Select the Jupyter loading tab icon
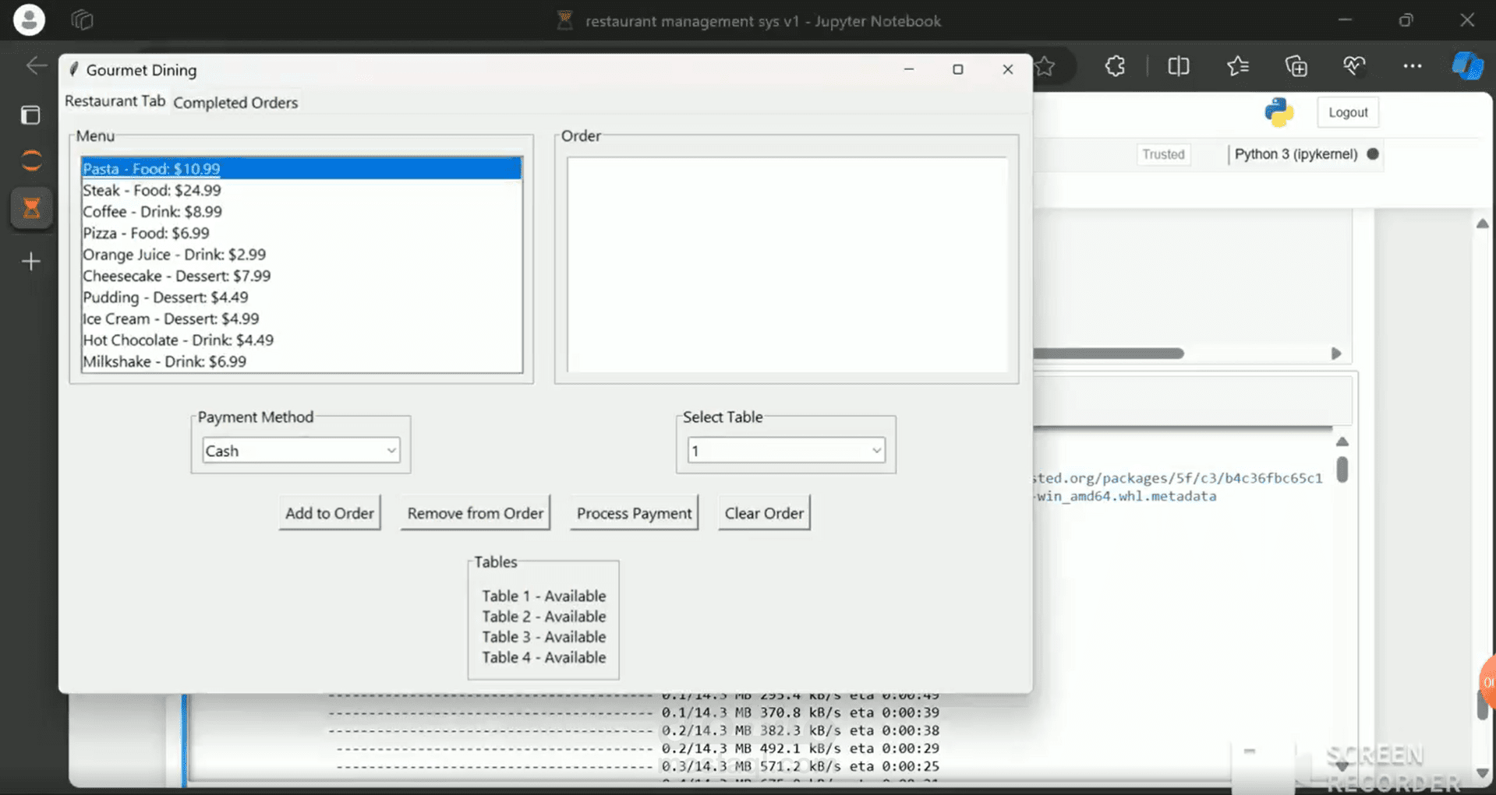 pos(31,161)
